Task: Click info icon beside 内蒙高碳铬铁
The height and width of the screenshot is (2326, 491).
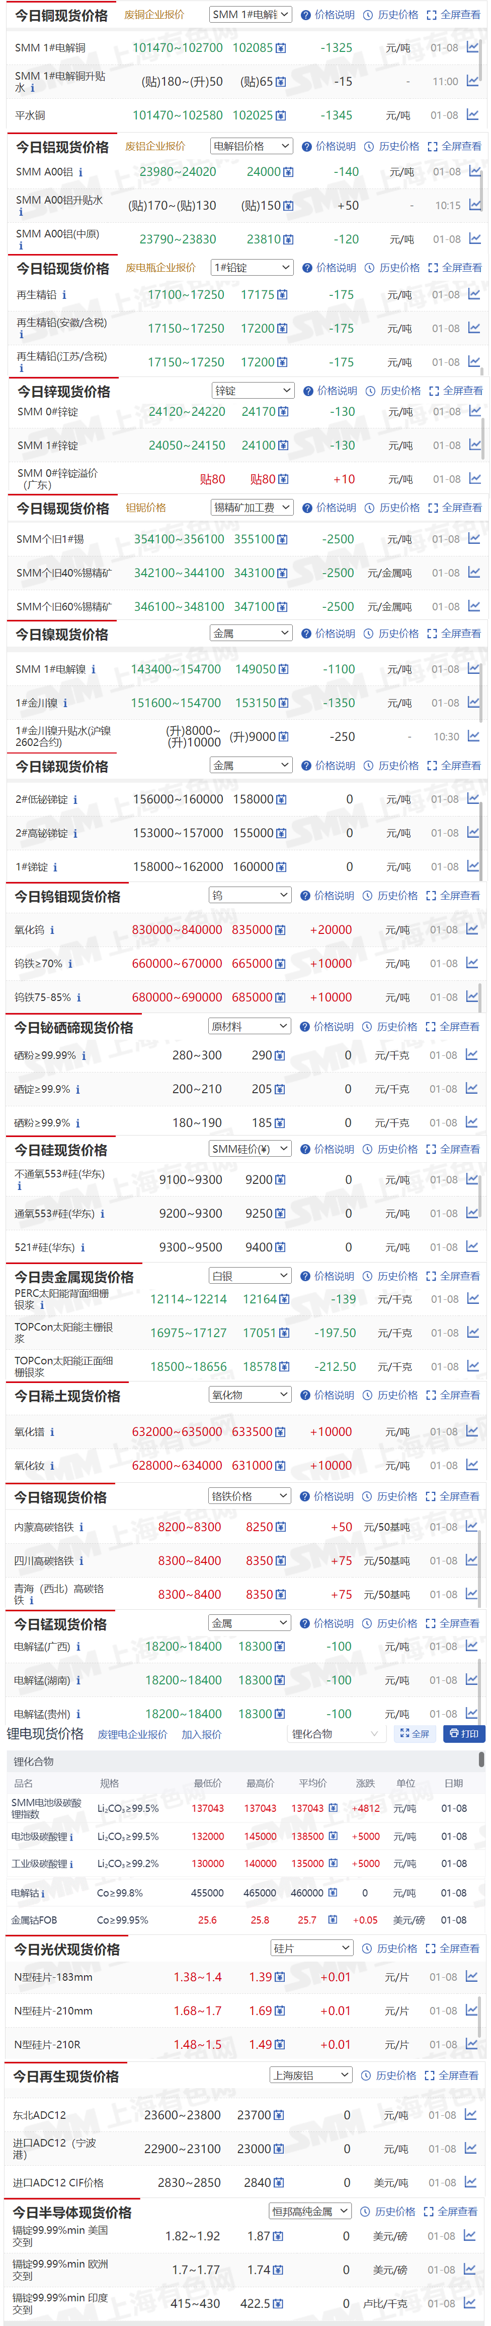Action: (x=81, y=1527)
